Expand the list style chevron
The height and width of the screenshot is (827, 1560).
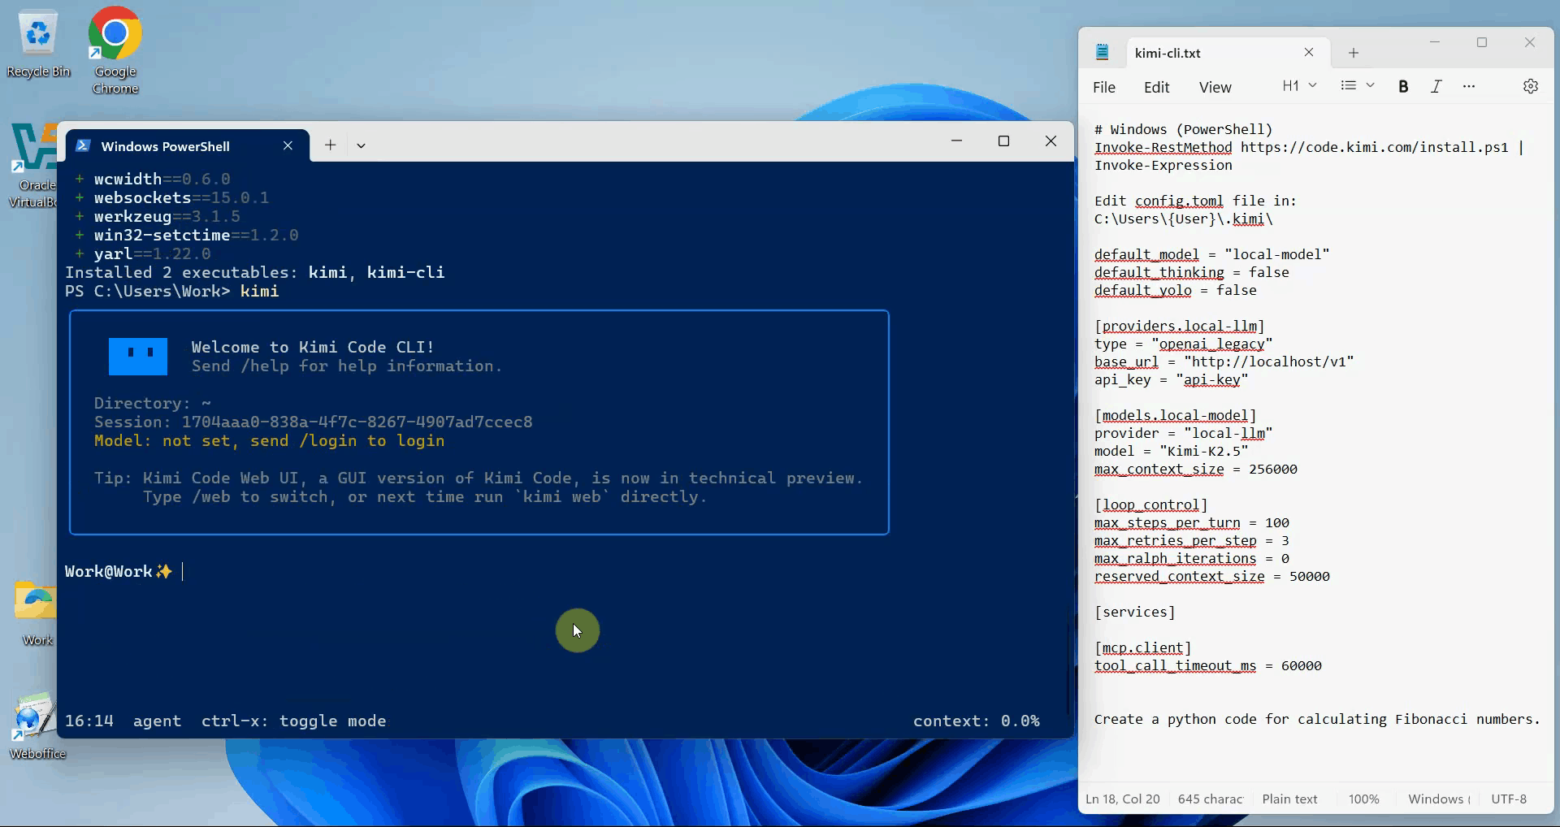click(x=1370, y=85)
